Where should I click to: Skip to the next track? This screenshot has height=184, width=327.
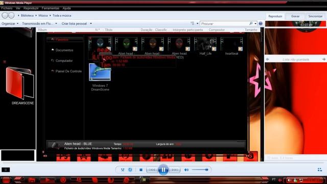pyautogui.click(x=175, y=170)
